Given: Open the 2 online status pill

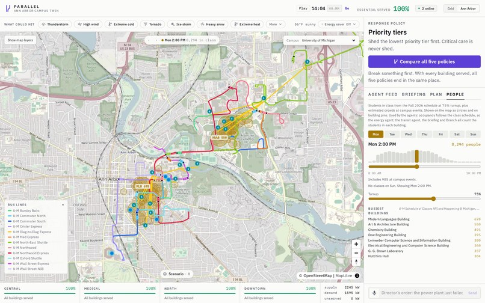Looking at the screenshot, I should [x=426, y=8].
